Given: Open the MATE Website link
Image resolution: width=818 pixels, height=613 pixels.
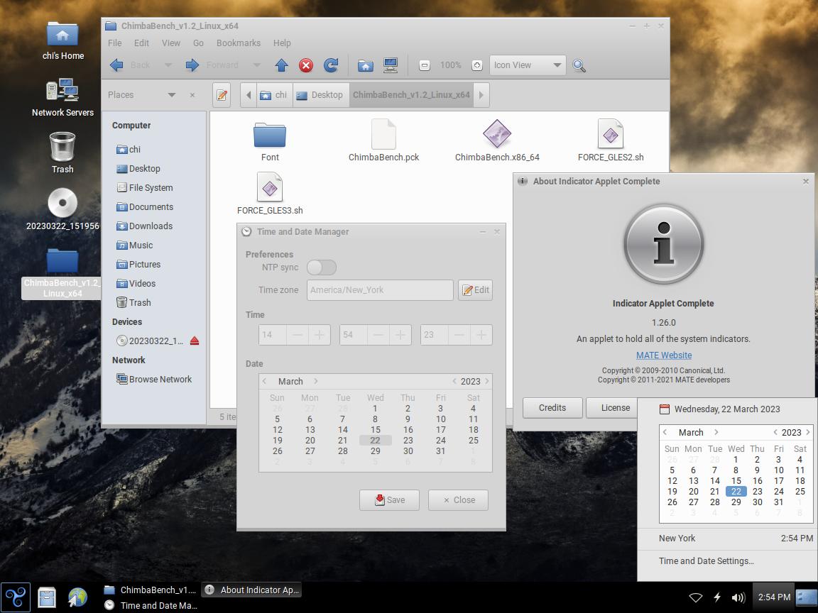Looking at the screenshot, I should point(663,355).
